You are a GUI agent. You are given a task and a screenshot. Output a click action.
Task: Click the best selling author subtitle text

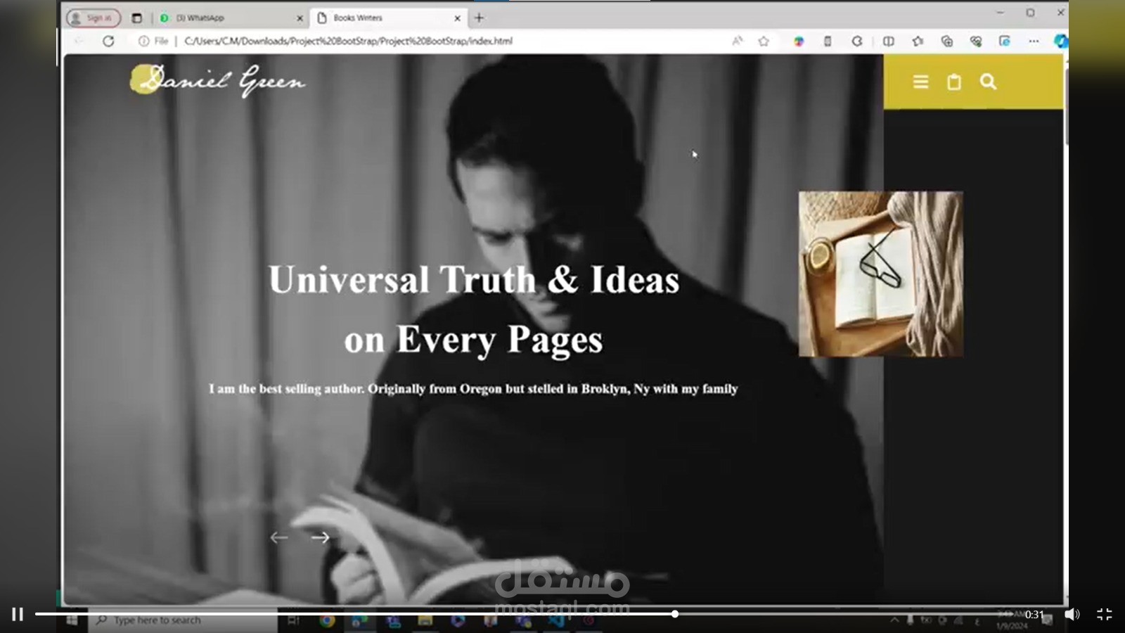[x=473, y=388]
